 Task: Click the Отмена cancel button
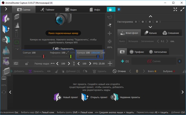pos(119,71)
